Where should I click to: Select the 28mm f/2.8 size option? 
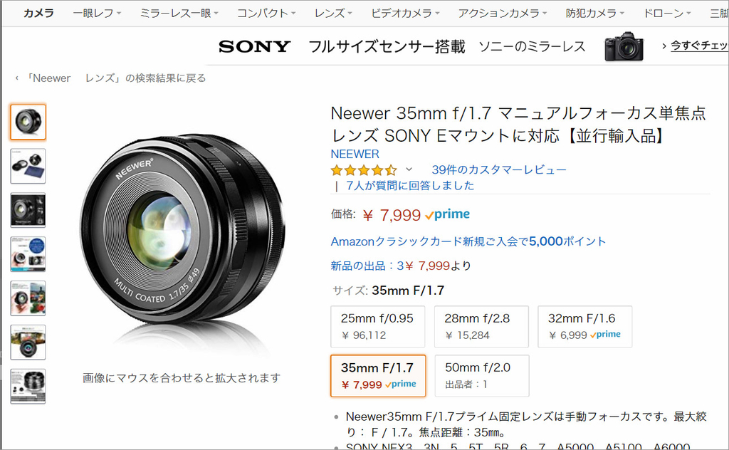481,327
